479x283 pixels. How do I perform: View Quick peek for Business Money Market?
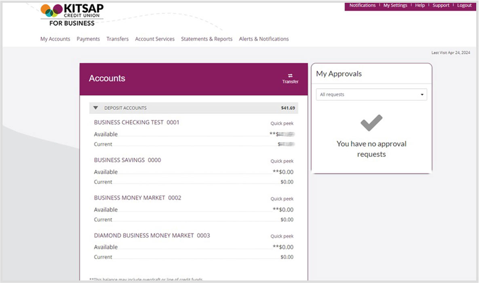pos(282,199)
